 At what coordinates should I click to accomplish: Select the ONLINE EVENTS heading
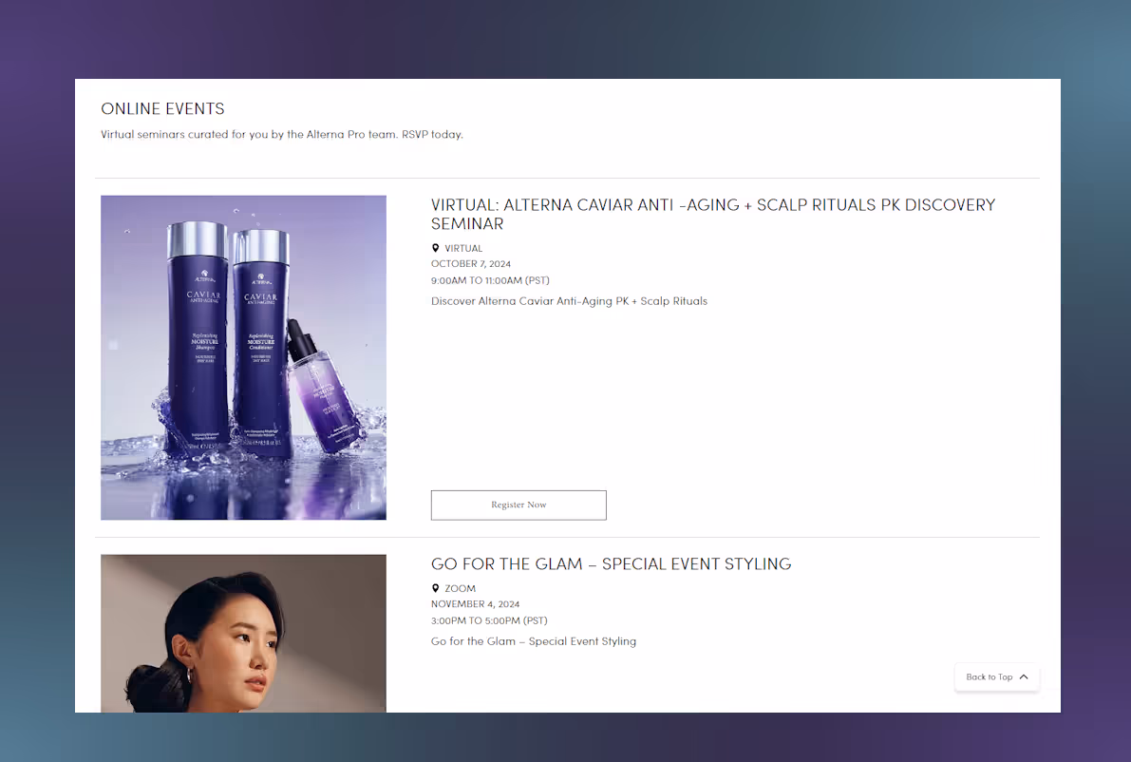[163, 109]
